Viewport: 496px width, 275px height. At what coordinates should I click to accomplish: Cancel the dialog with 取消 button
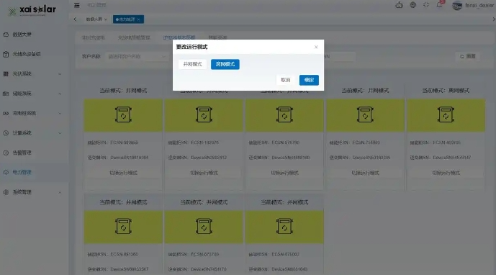[285, 80]
